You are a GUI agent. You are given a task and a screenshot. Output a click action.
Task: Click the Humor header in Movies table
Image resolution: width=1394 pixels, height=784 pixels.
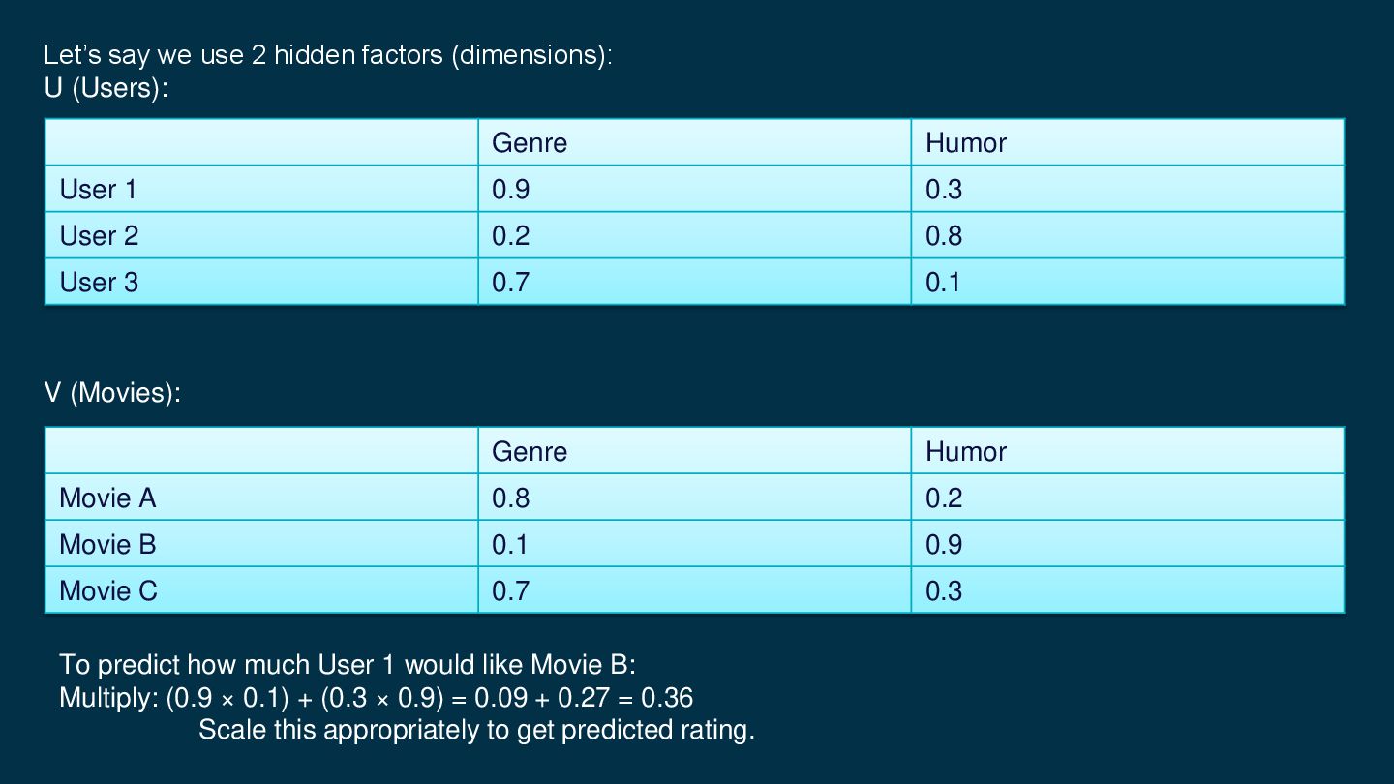pyautogui.click(x=965, y=452)
